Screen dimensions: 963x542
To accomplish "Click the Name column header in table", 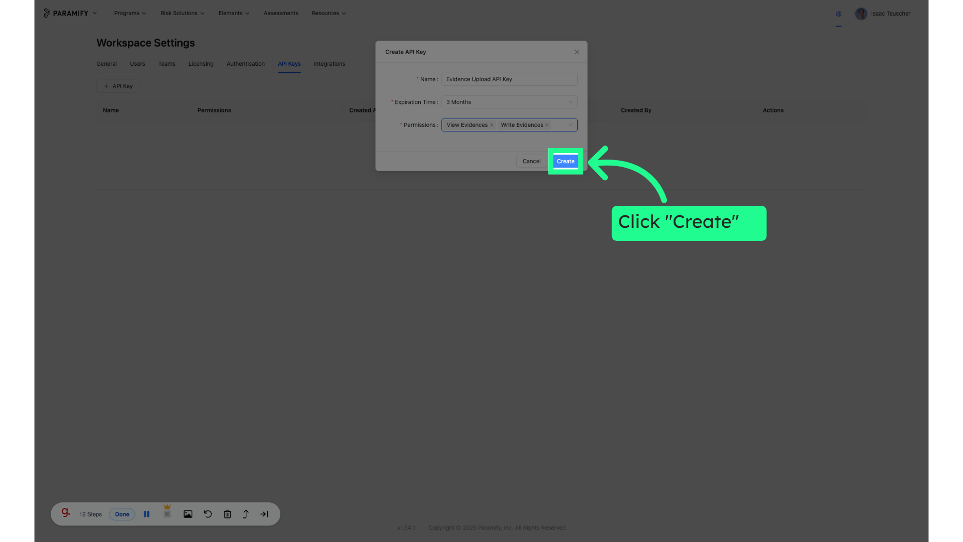I will pyautogui.click(x=111, y=110).
